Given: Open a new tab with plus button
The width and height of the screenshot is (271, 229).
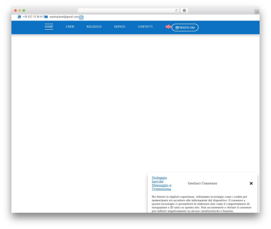Looking at the screenshot, I should coord(257,12).
